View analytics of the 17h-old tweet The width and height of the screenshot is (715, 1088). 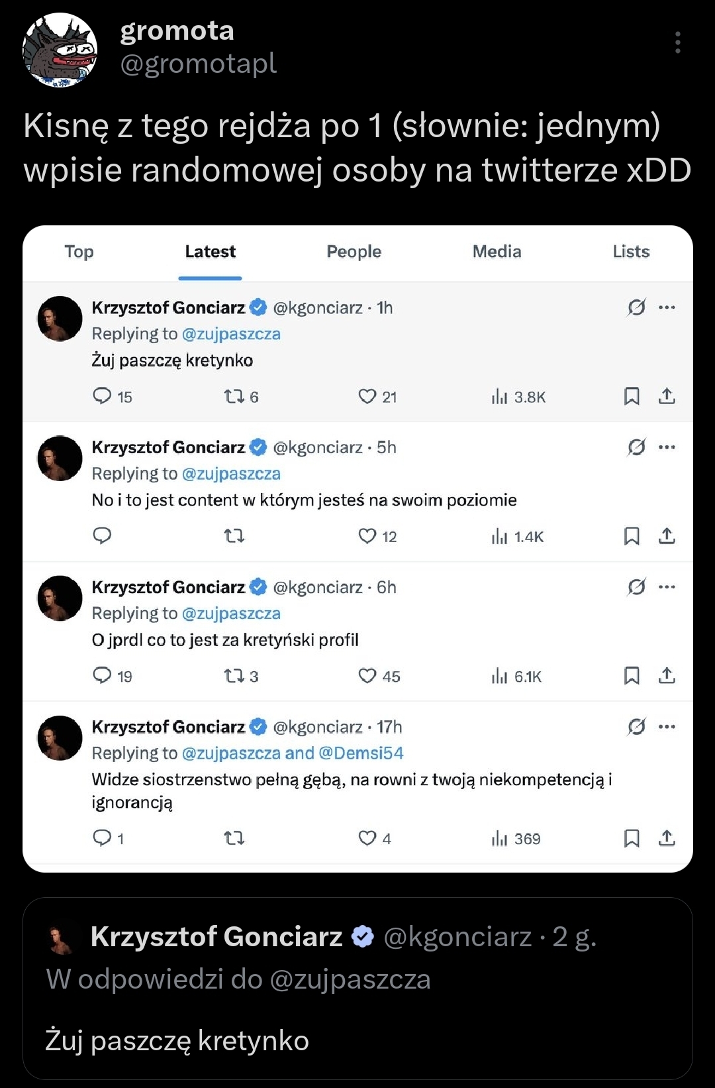[x=500, y=839]
